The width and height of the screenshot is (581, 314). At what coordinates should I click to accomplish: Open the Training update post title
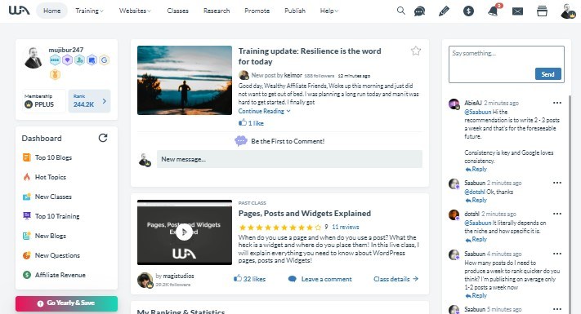coord(310,56)
